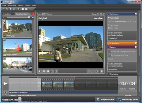
Task: Toggle the Space Needle video checkbox
Action: (x=4, y=40)
